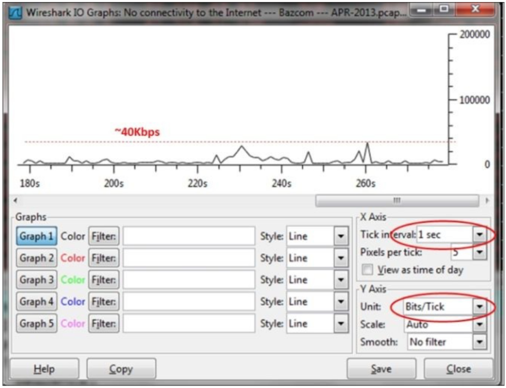Enable View as time of day checkbox

367,269
